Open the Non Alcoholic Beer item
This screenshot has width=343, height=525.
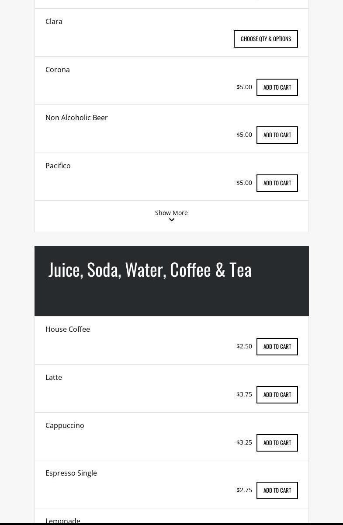coord(76,118)
